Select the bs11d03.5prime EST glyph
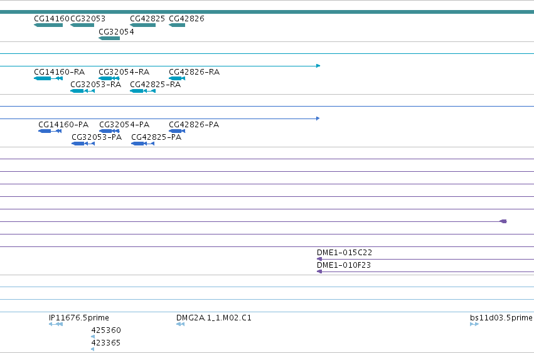Image resolution: width=534 pixels, height=353 pixels. pyautogui.click(x=474, y=324)
